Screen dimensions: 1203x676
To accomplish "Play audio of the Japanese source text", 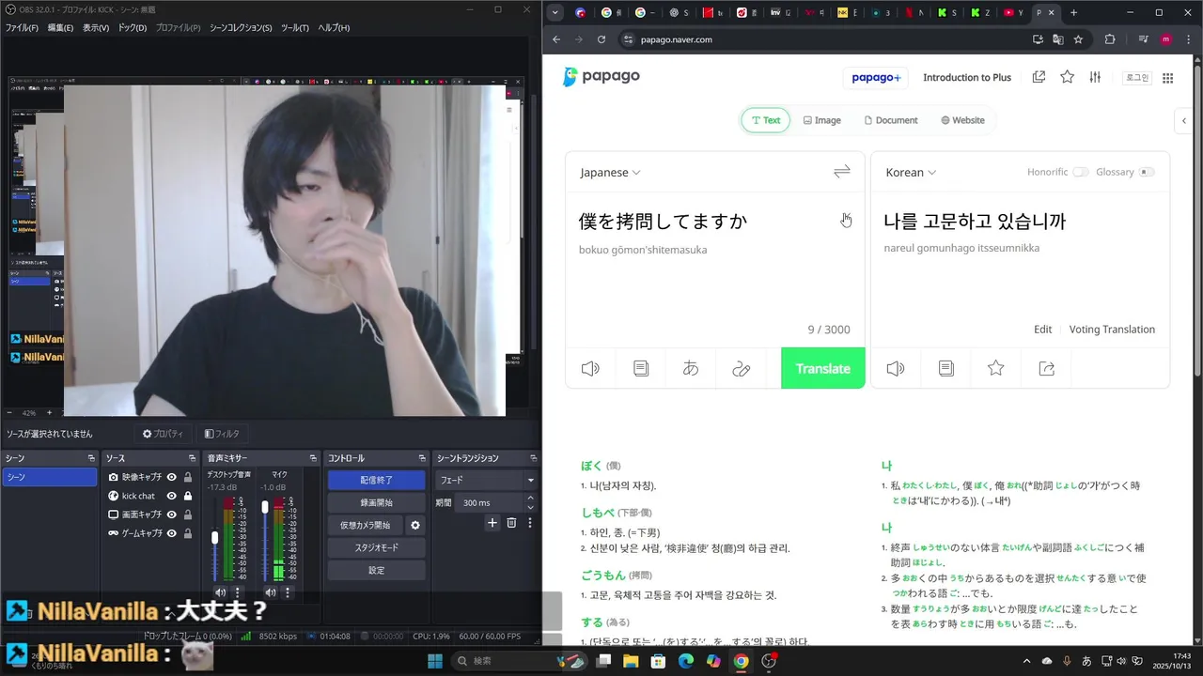I will pos(590,369).
